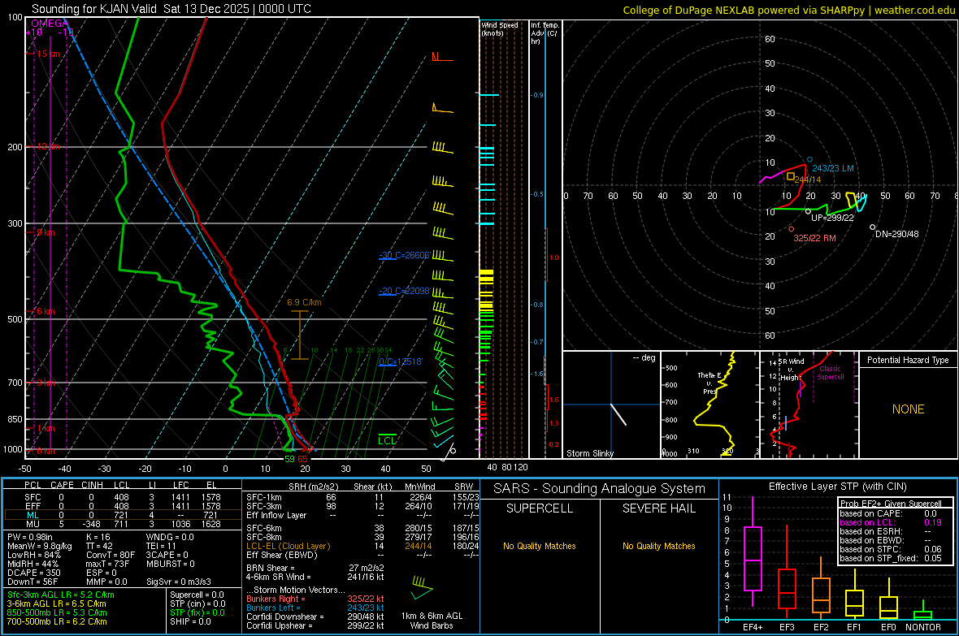Click the KJAN sounding title text
959x636 pixels.
tap(171, 9)
